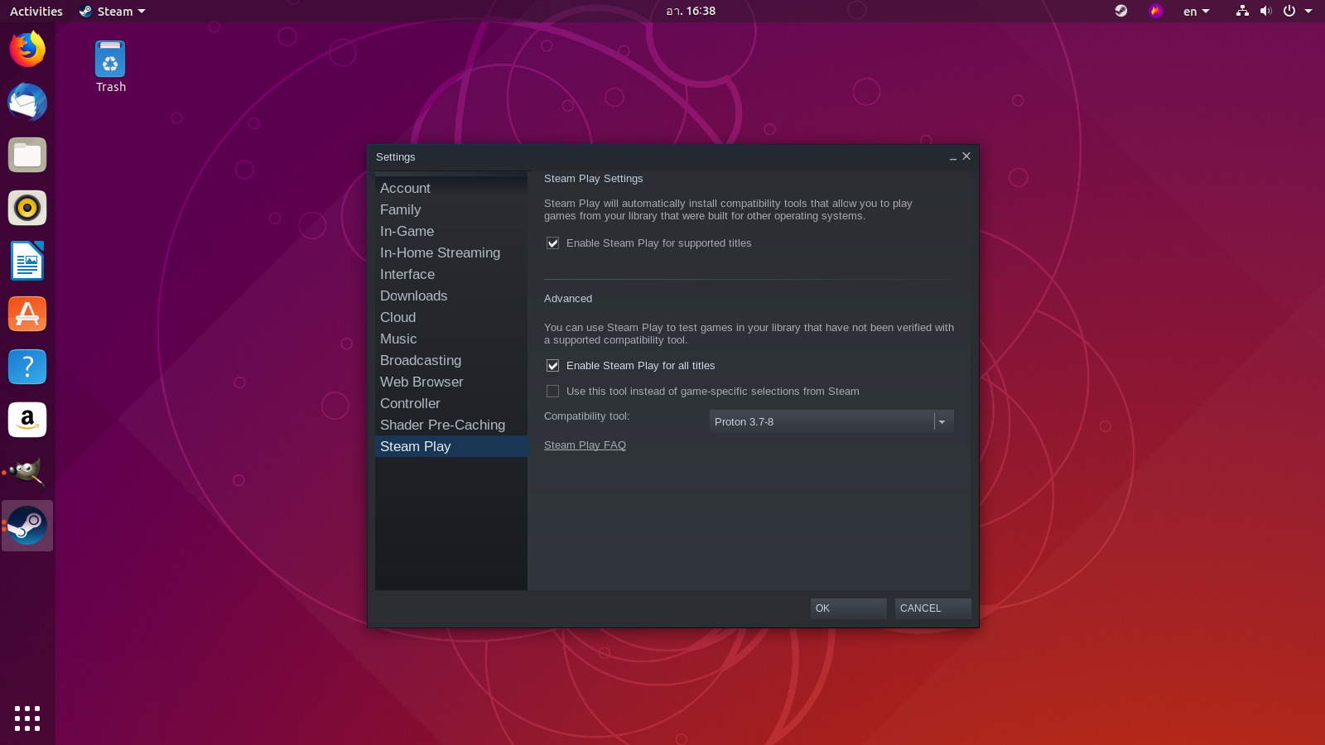
Task: Select the Shader Pre-Caching category
Action: point(451,425)
